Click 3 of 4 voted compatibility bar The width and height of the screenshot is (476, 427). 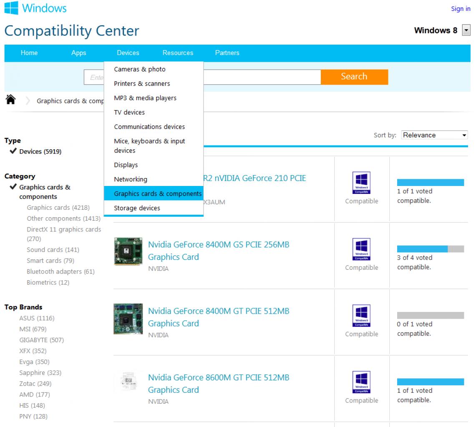coord(431,249)
